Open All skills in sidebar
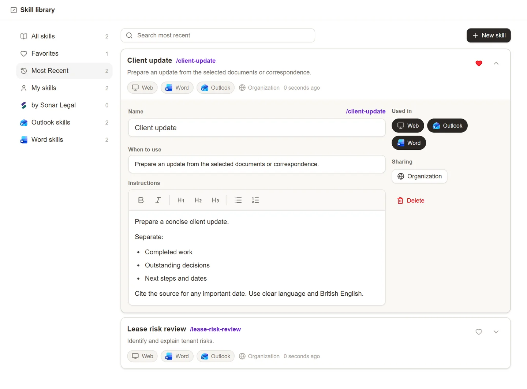The height and width of the screenshot is (389, 527). (x=64, y=36)
